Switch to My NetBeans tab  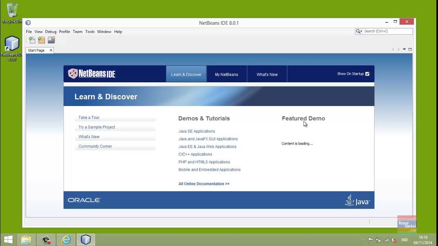tap(227, 74)
